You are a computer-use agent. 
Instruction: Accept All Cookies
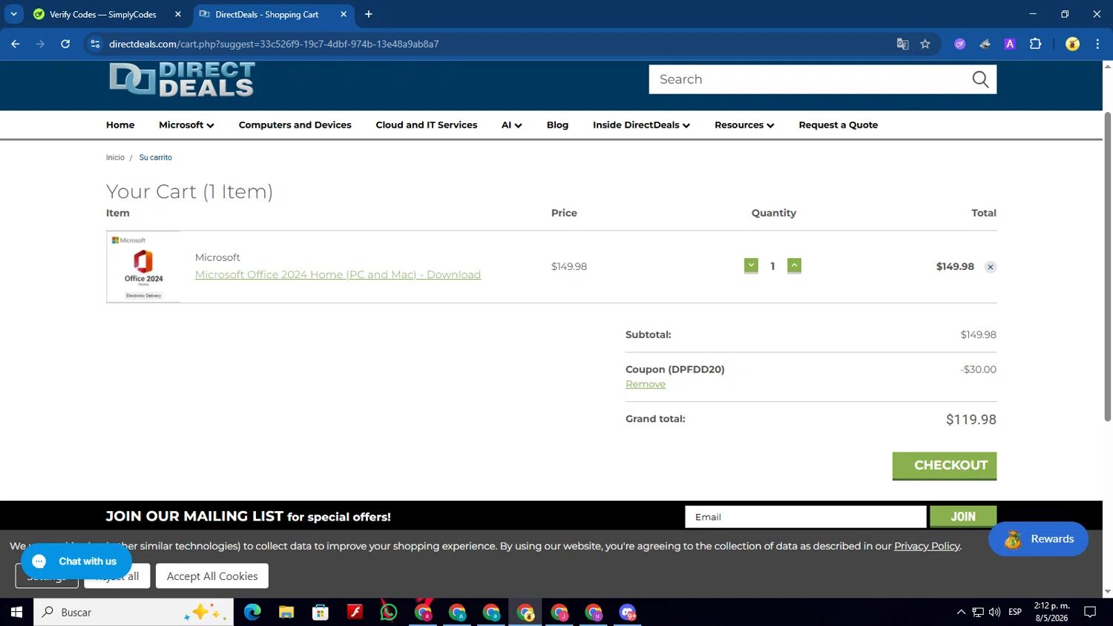[212, 576]
